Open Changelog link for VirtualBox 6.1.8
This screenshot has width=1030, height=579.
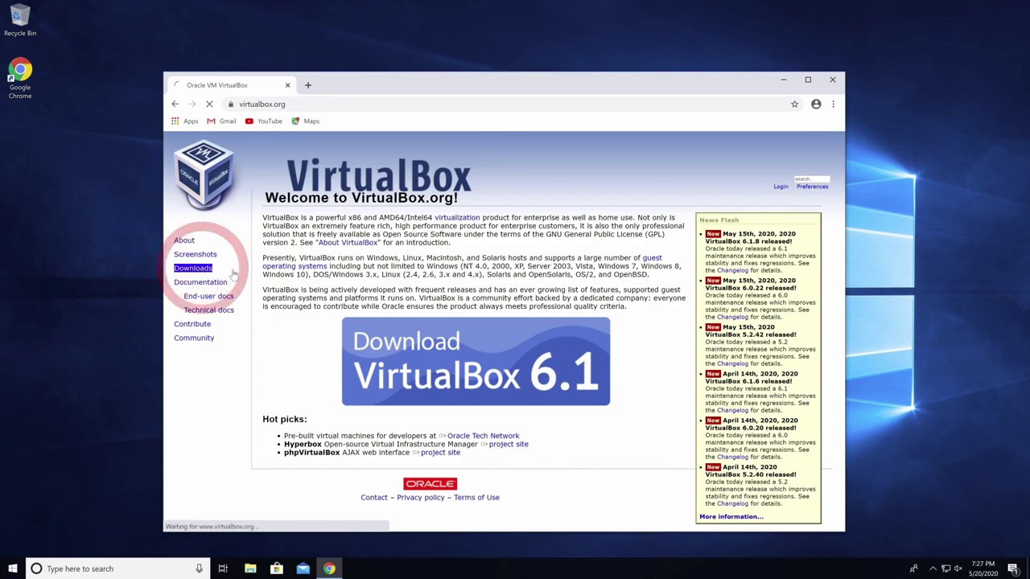click(732, 270)
